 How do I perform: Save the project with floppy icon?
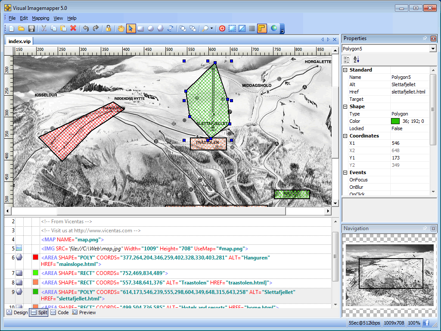(31, 28)
